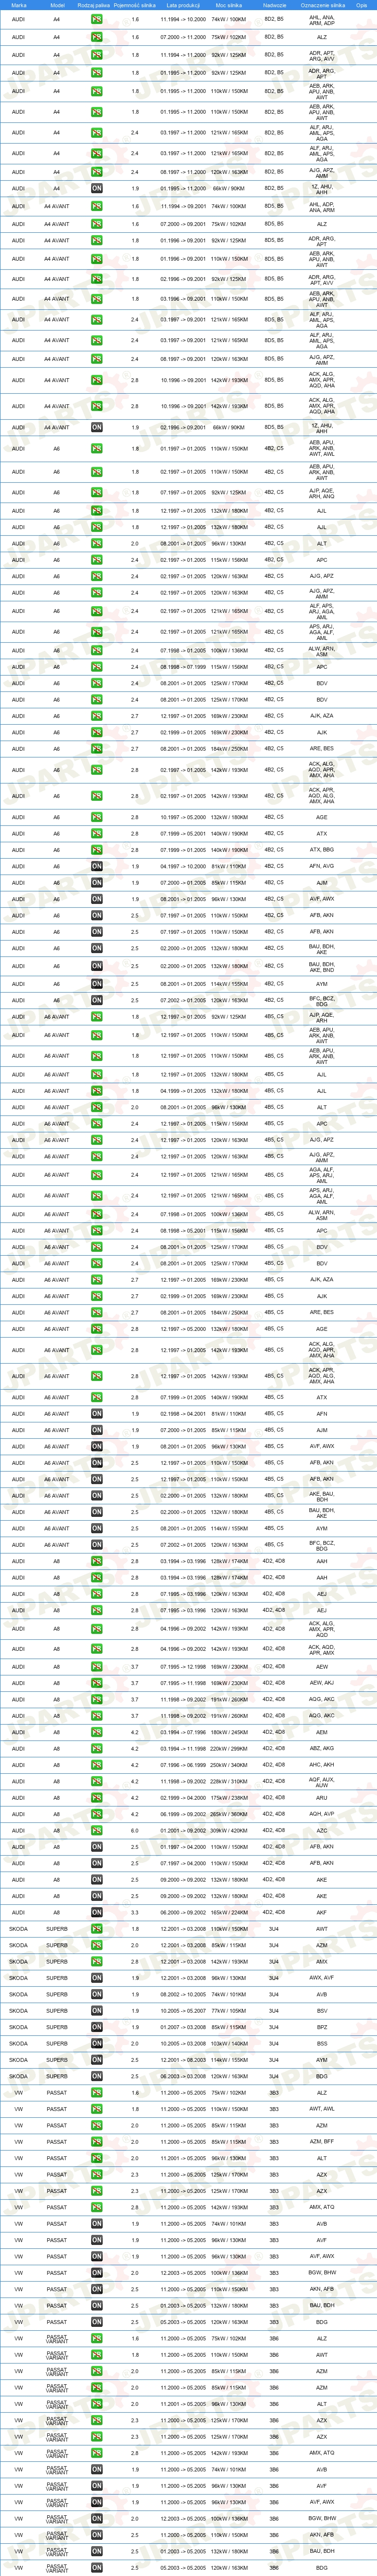
Task: Click the 77kW / 105KM power cell in the Superb BSV row
Action: pos(229,2010)
